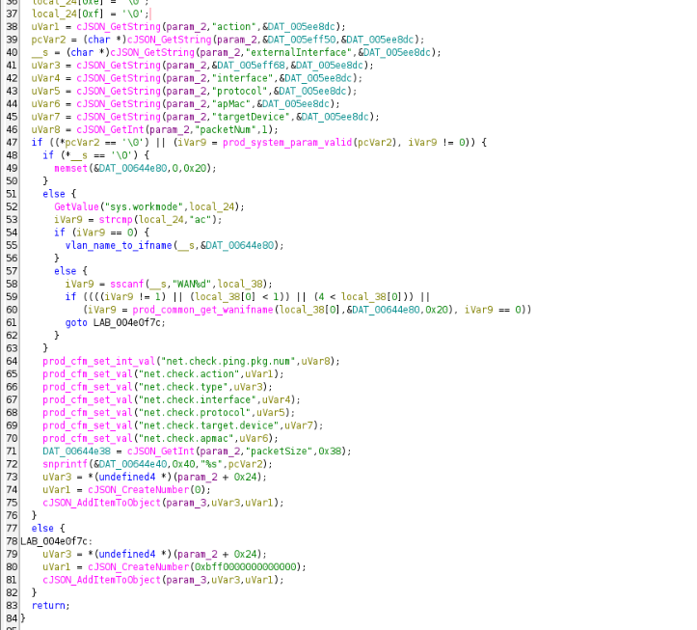The height and width of the screenshot is (630, 697).
Task: Click the DAT_00644e40 buffer reference
Action: point(132,465)
